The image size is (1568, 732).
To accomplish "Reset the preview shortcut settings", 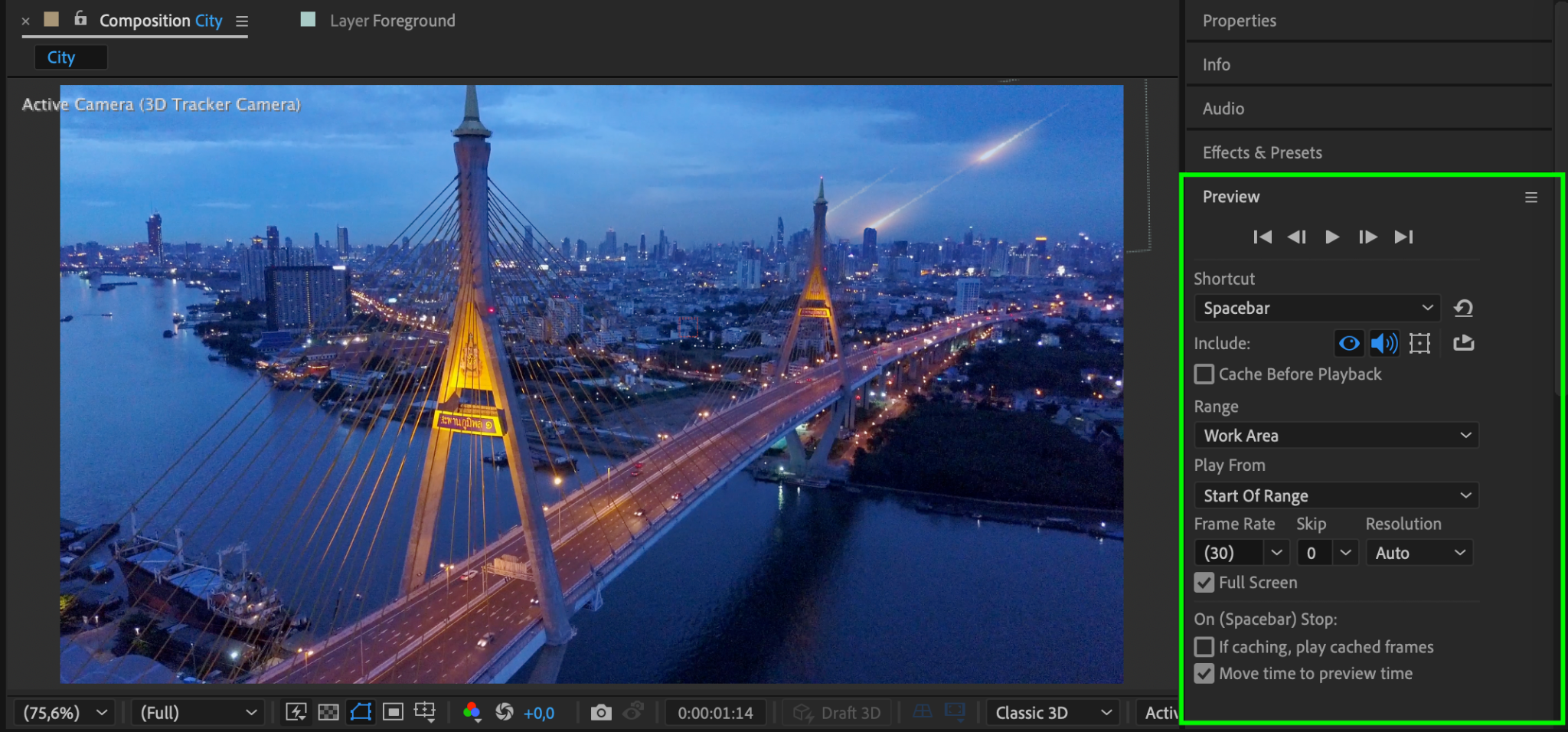I will (1463, 308).
